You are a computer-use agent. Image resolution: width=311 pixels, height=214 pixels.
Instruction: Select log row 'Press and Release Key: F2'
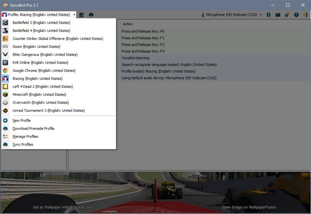click(215, 45)
